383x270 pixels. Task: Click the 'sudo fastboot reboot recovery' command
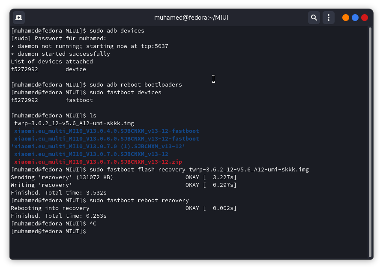click(x=139, y=201)
